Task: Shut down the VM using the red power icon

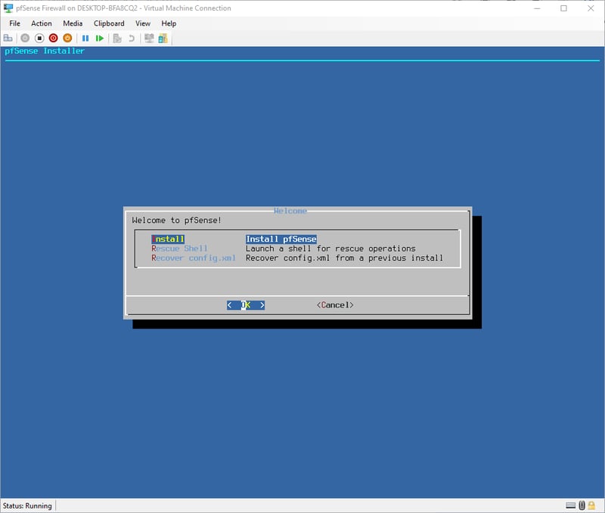Action: 53,38
